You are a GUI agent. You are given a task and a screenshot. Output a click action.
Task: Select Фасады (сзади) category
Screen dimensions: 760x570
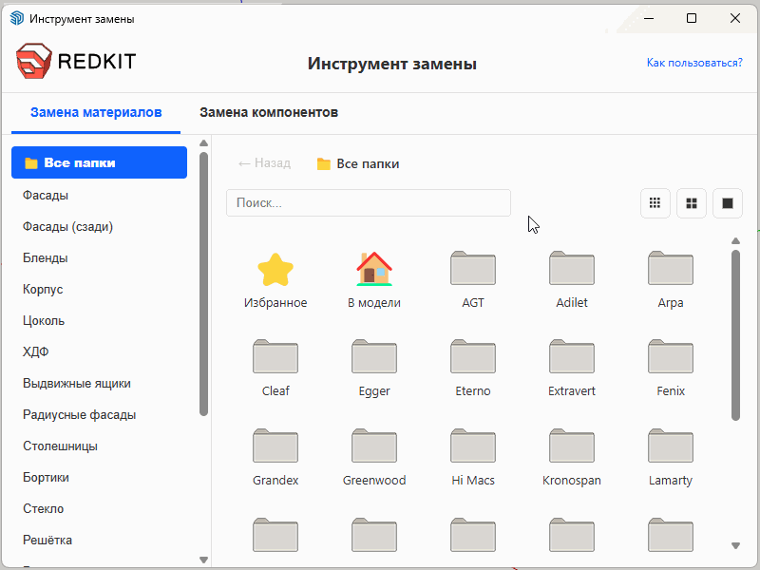coord(100,227)
